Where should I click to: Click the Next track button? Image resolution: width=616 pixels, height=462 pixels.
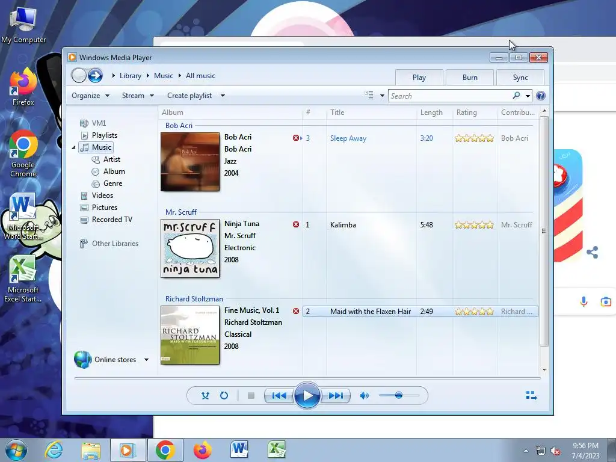tap(335, 396)
